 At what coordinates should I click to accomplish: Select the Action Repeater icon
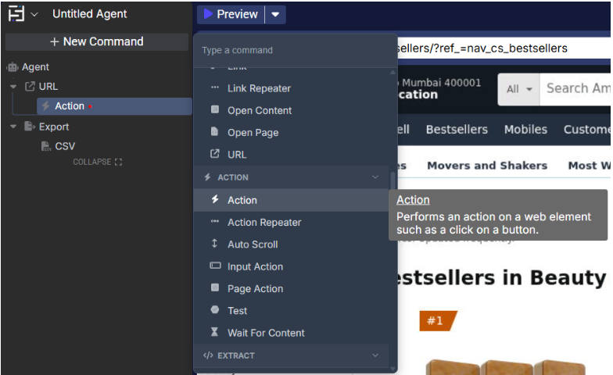215,222
